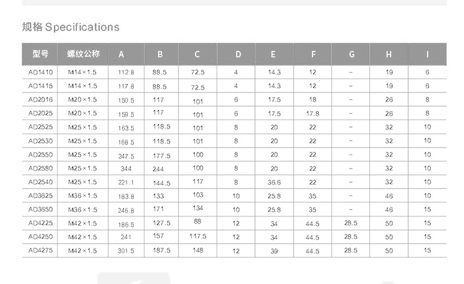
Task: Click the 117.5 value in column C
Action: click(198, 236)
